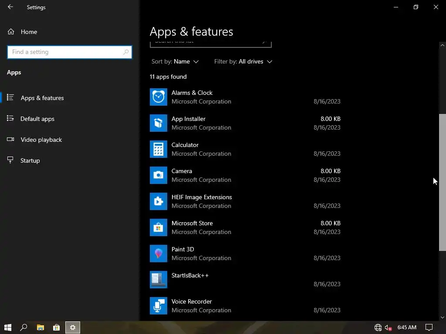This screenshot has width=446, height=334.
Task: Open the Windows Start button
Action: [8, 327]
